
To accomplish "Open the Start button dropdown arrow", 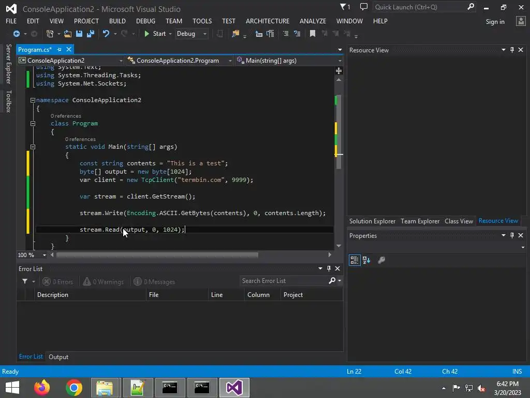I will 170,34.
